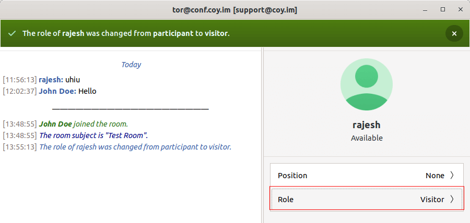Click rajesh nickname in the uhiu message
Screen dimensions: 470x223
(x=51, y=80)
